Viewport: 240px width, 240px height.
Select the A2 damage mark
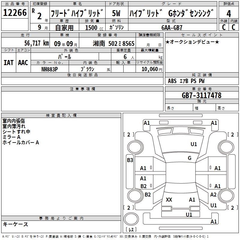coord(213,195)
